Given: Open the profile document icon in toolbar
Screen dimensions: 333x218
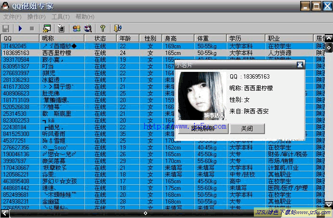Looking at the screenshot, I should 61,28.
